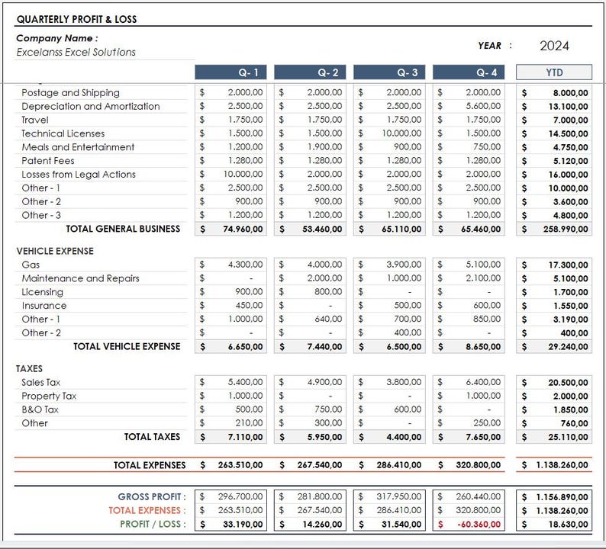Select the Technical Licenses row label

(63, 133)
